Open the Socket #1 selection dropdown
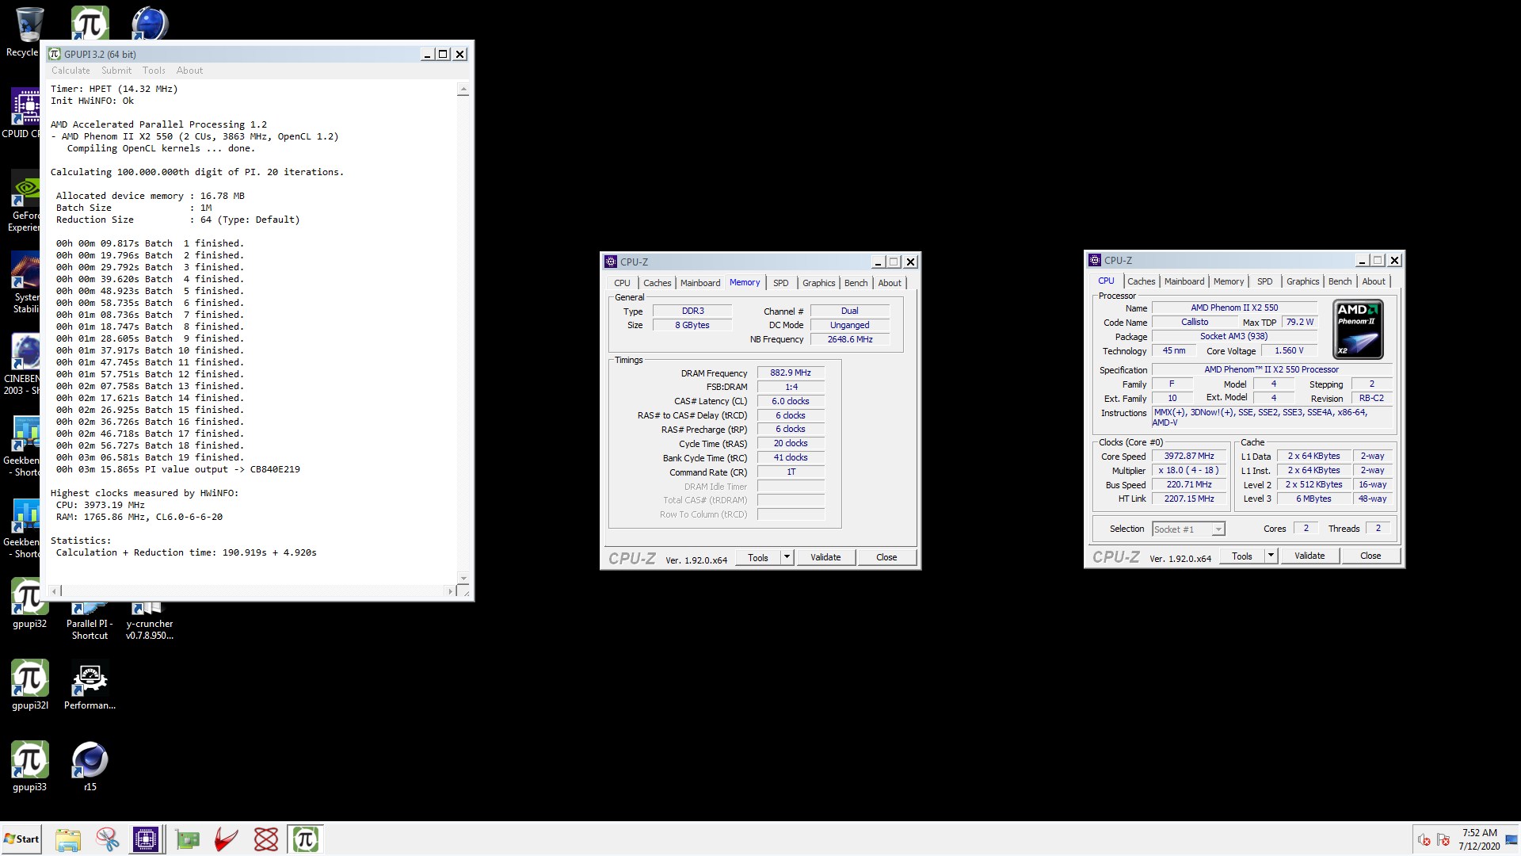The width and height of the screenshot is (1521, 856). (x=1188, y=529)
